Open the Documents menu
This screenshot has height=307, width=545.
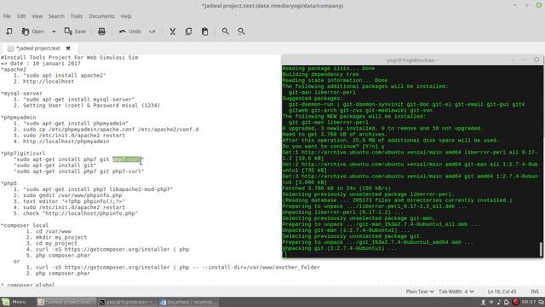pos(101,16)
